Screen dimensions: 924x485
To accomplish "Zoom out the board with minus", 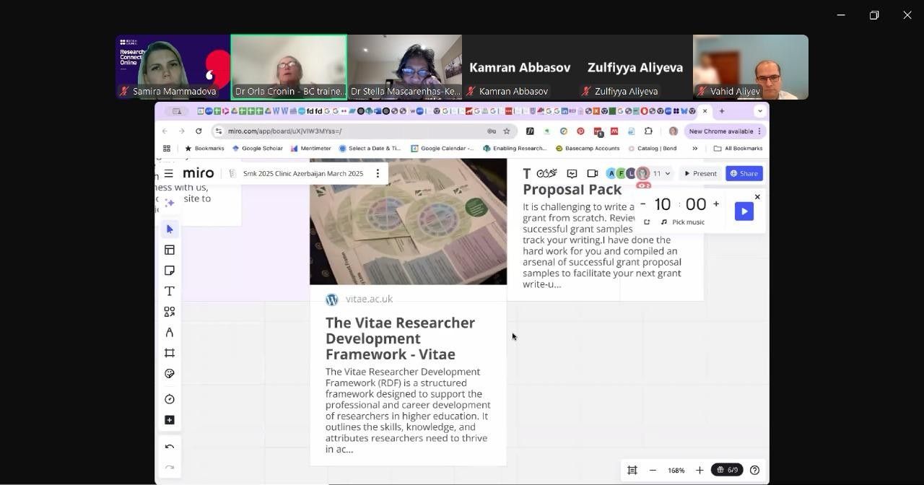I will [653, 471].
